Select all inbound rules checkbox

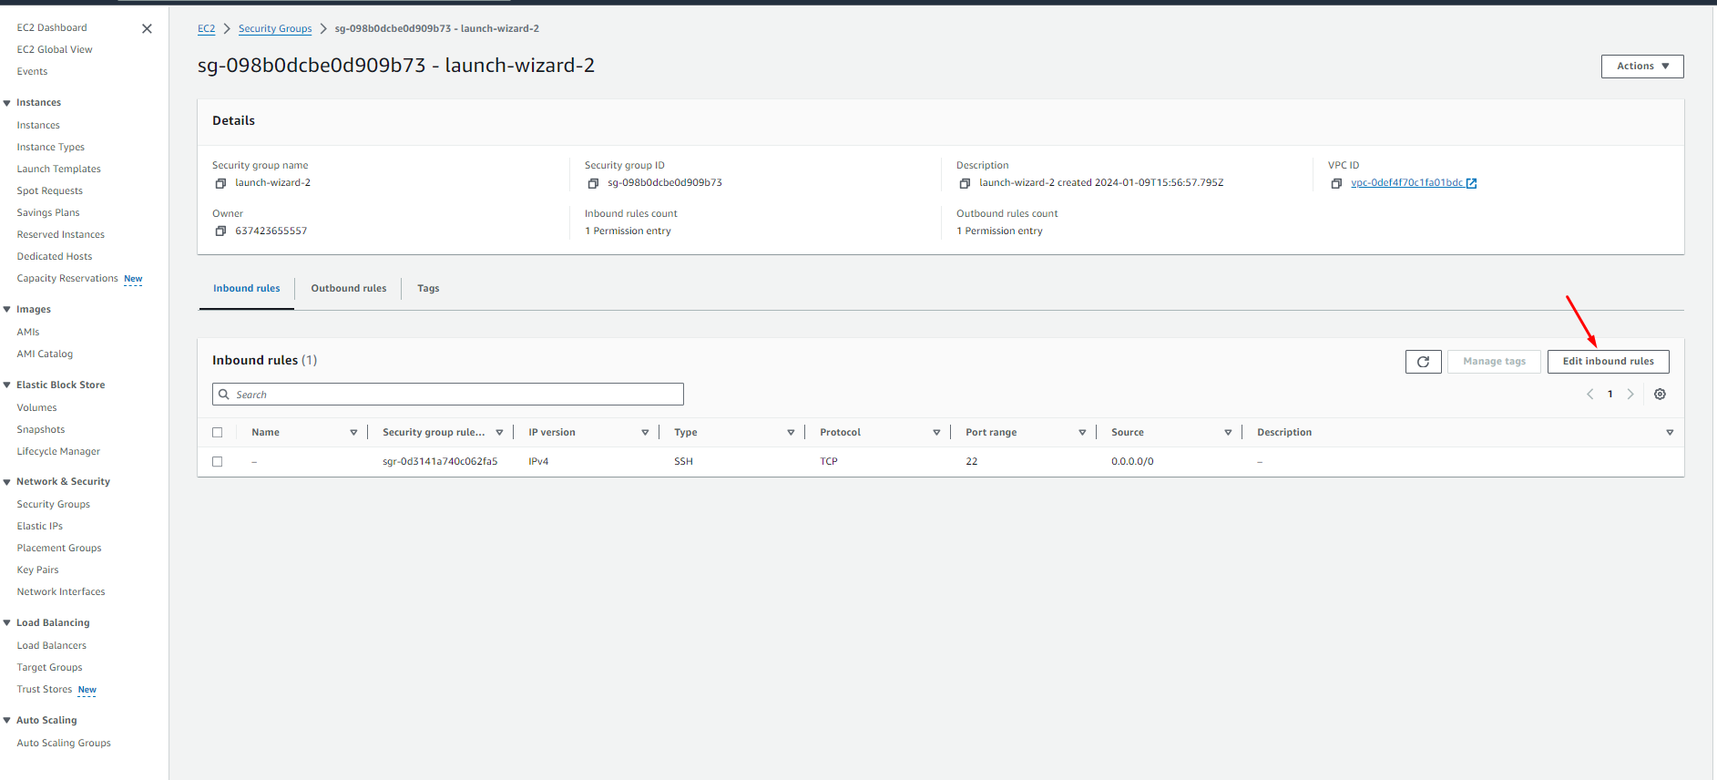pos(217,433)
